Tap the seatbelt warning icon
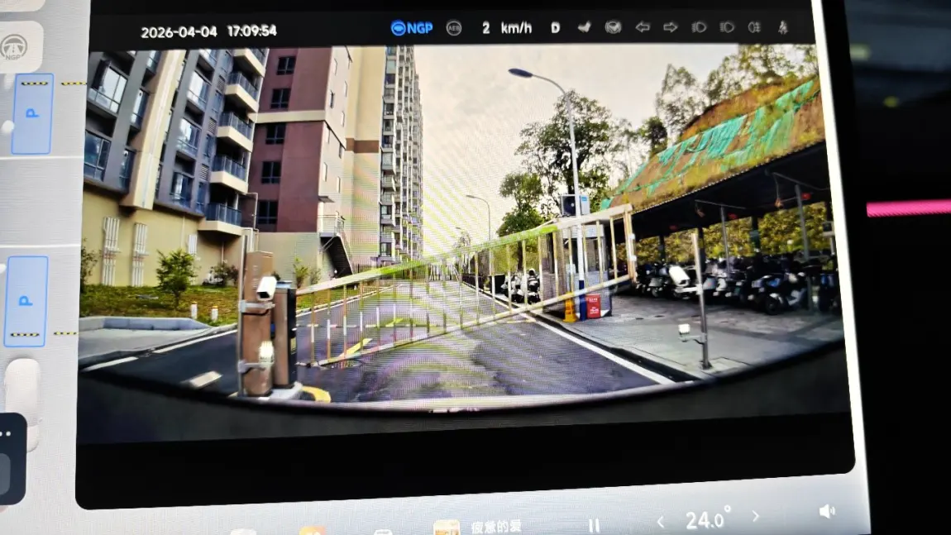Image resolution: width=951 pixels, height=535 pixels. [782, 27]
